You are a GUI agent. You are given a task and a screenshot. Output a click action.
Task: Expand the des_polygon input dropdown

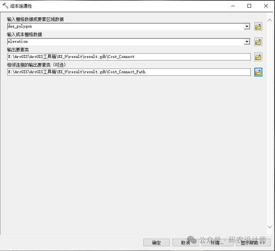[x=247, y=26]
